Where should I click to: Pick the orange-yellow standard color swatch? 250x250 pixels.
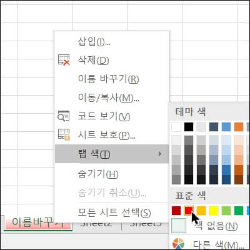(201, 211)
